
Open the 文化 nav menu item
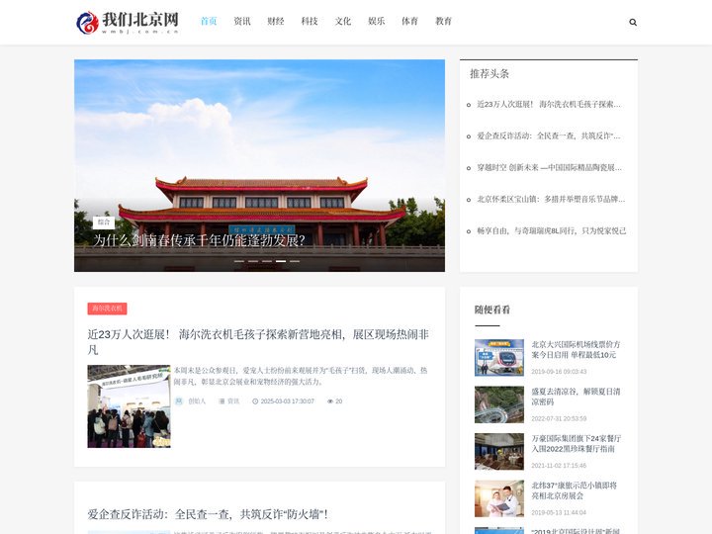[343, 21]
